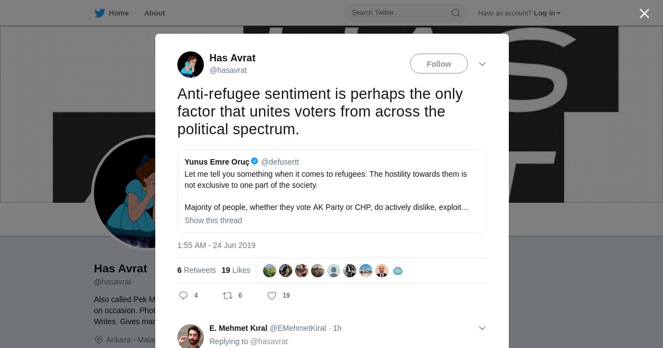Expand options chevron on E. Mehmet Kıral's reply
Screen dimensions: 663x348
[482, 328]
